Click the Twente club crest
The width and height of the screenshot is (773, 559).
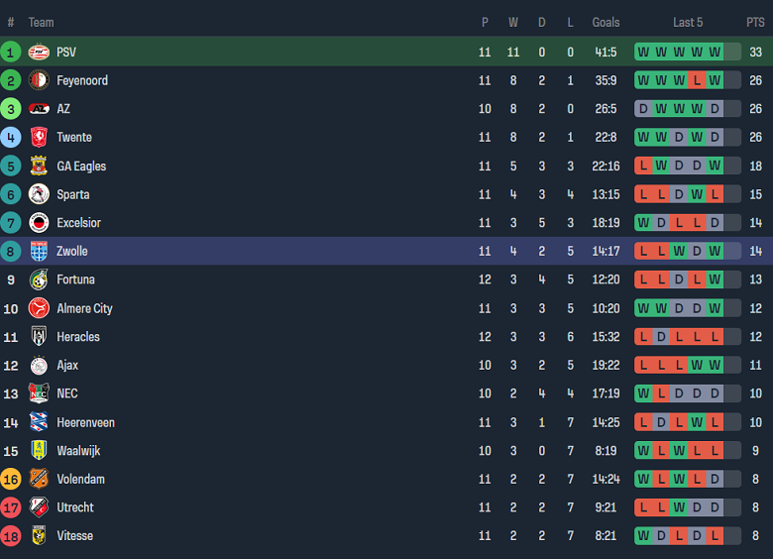tap(39, 138)
